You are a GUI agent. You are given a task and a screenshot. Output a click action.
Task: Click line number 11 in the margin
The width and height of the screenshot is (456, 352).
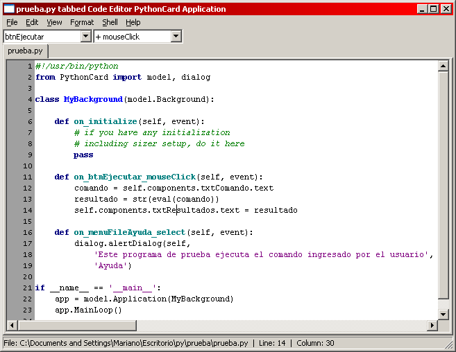[27, 177]
